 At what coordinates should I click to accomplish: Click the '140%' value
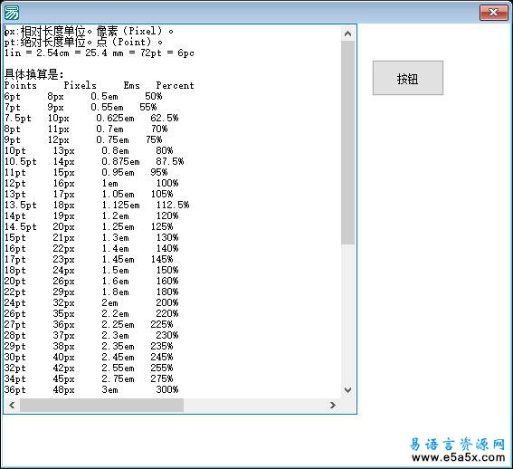tap(167, 248)
